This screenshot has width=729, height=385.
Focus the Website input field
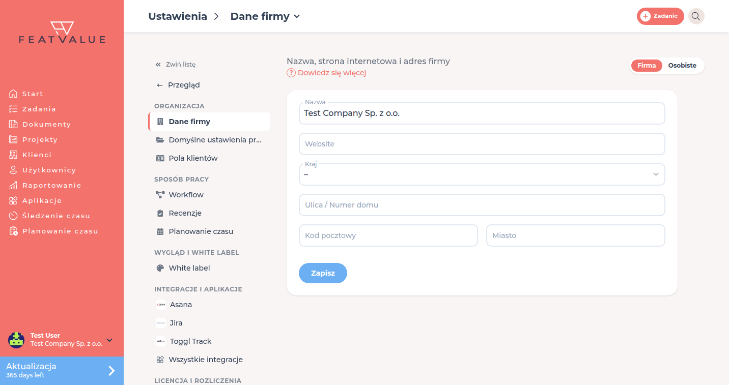482,144
